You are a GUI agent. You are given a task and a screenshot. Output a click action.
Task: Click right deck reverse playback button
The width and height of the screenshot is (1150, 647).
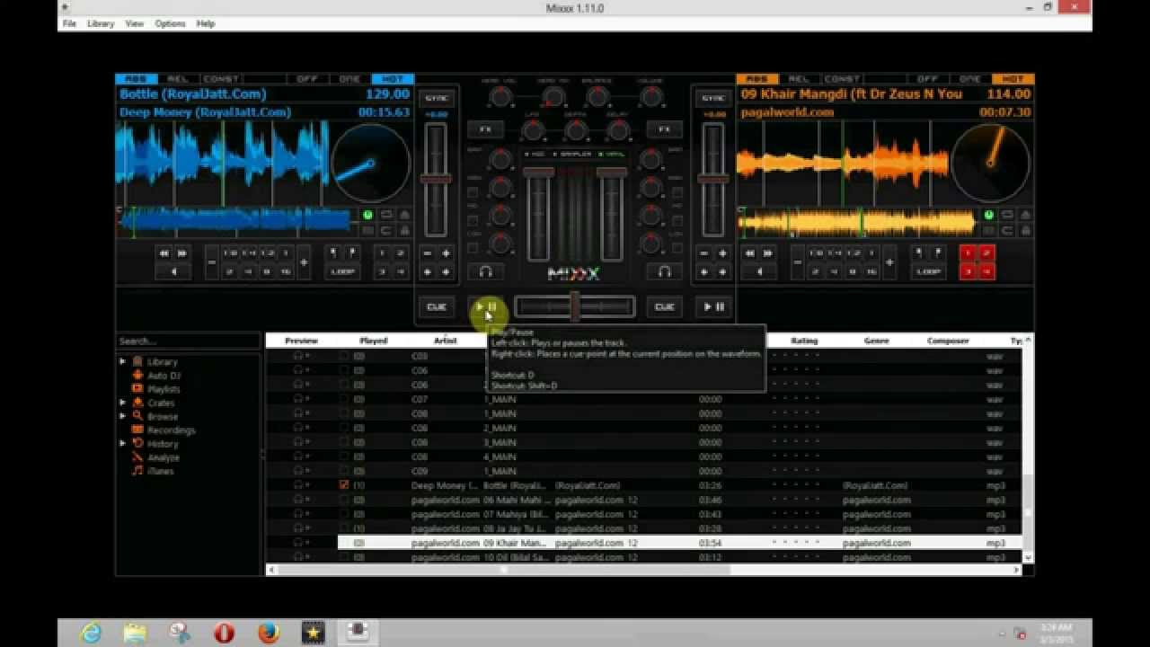(x=759, y=271)
